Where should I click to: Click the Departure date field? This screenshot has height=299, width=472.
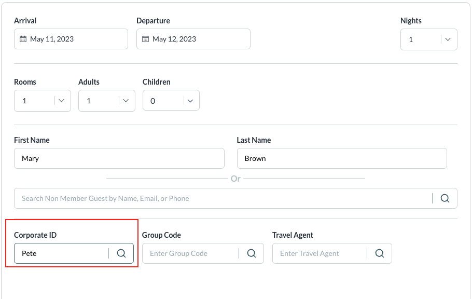(198, 39)
